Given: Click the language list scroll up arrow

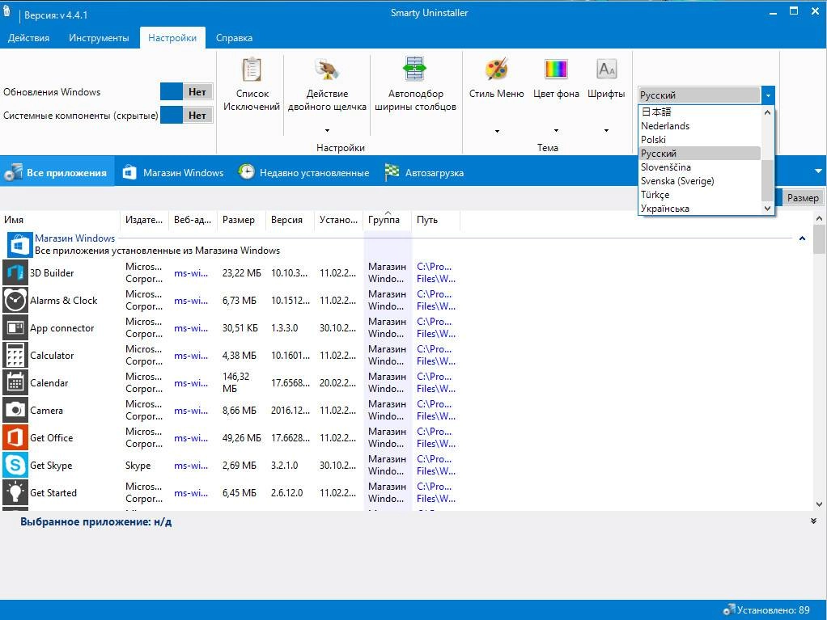Looking at the screenshot, I should pyautogui.click(x=767, y=112).
